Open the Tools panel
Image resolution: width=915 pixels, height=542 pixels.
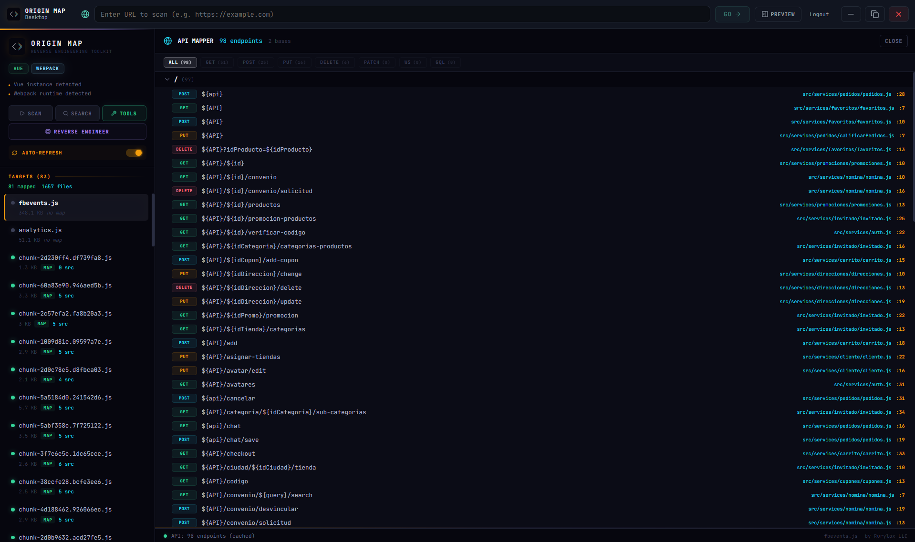[x=124, y=113]
